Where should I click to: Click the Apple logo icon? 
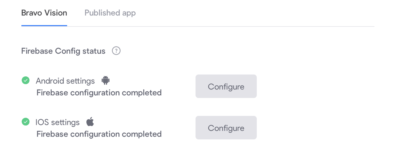tap(90, 122)
